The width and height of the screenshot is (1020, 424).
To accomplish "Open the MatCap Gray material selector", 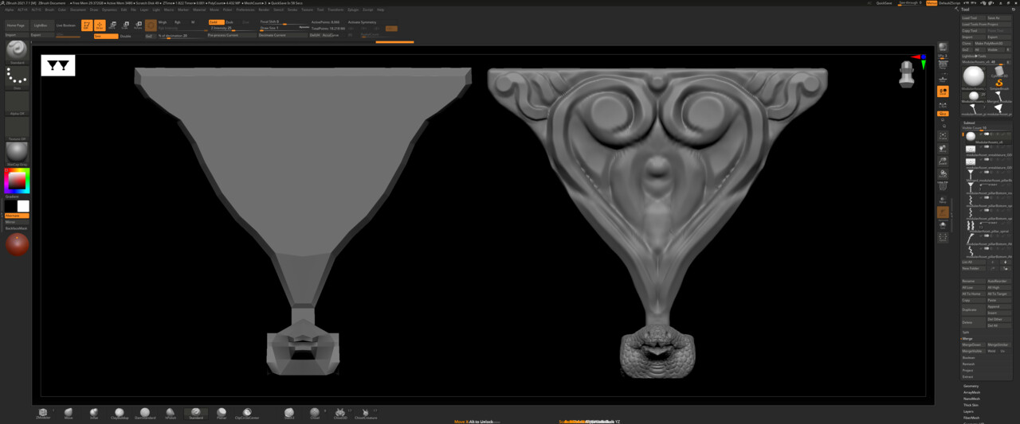I will click(x=17, y=153).
